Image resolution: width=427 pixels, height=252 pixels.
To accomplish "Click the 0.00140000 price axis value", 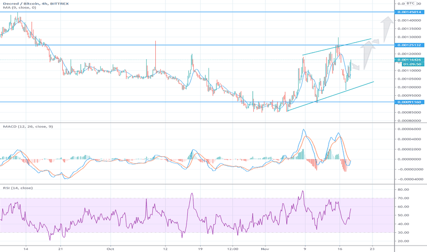I will coord(409,21).
